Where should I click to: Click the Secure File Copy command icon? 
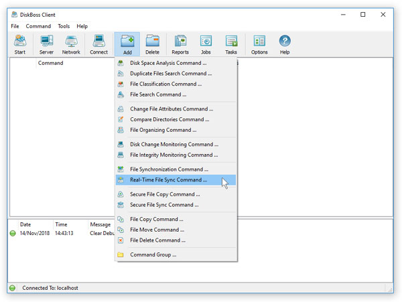click(x=121, y=194)
